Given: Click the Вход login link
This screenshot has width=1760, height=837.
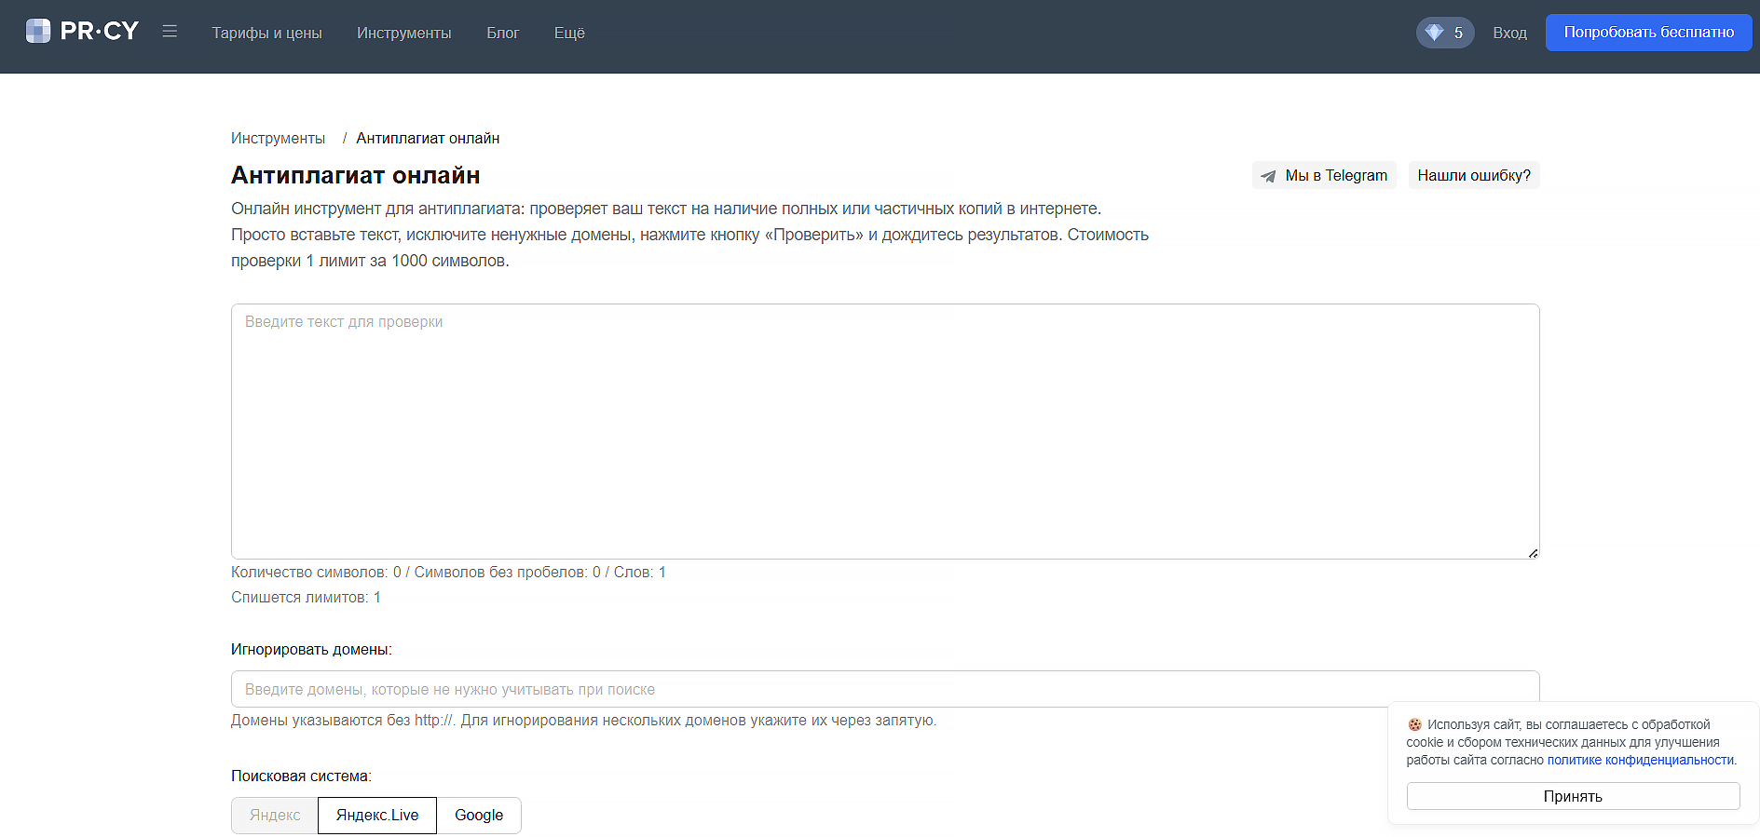Looking at the screenshot, I should point(1509,33).
